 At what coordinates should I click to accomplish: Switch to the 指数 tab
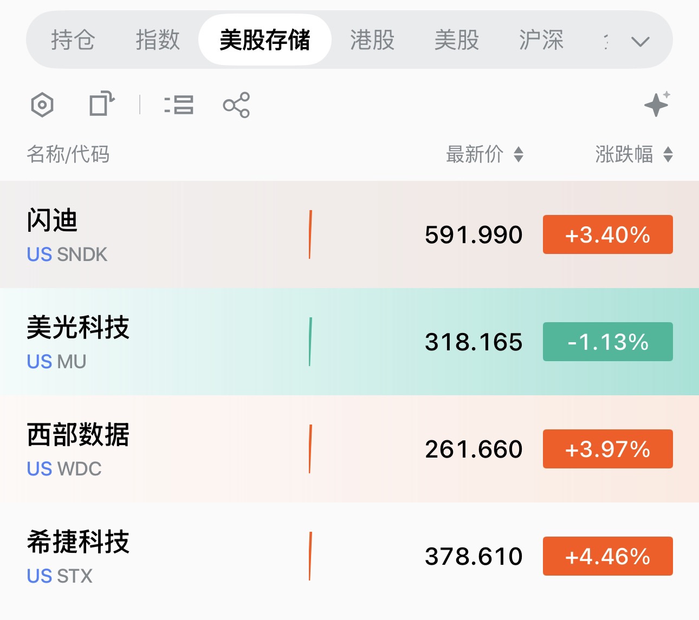coord(157,40)
